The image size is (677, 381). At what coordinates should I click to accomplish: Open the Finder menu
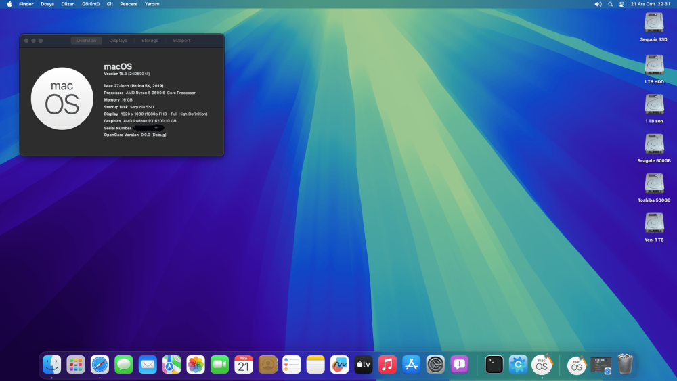(26, 4)
